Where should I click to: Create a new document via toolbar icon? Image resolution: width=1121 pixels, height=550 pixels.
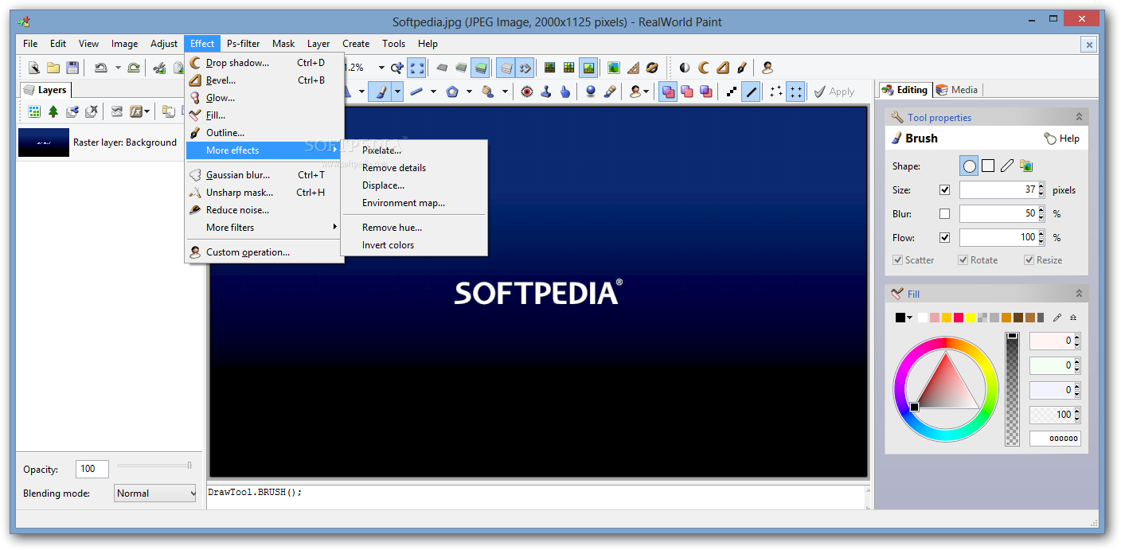pyautogui.click(x=34, y=68)
